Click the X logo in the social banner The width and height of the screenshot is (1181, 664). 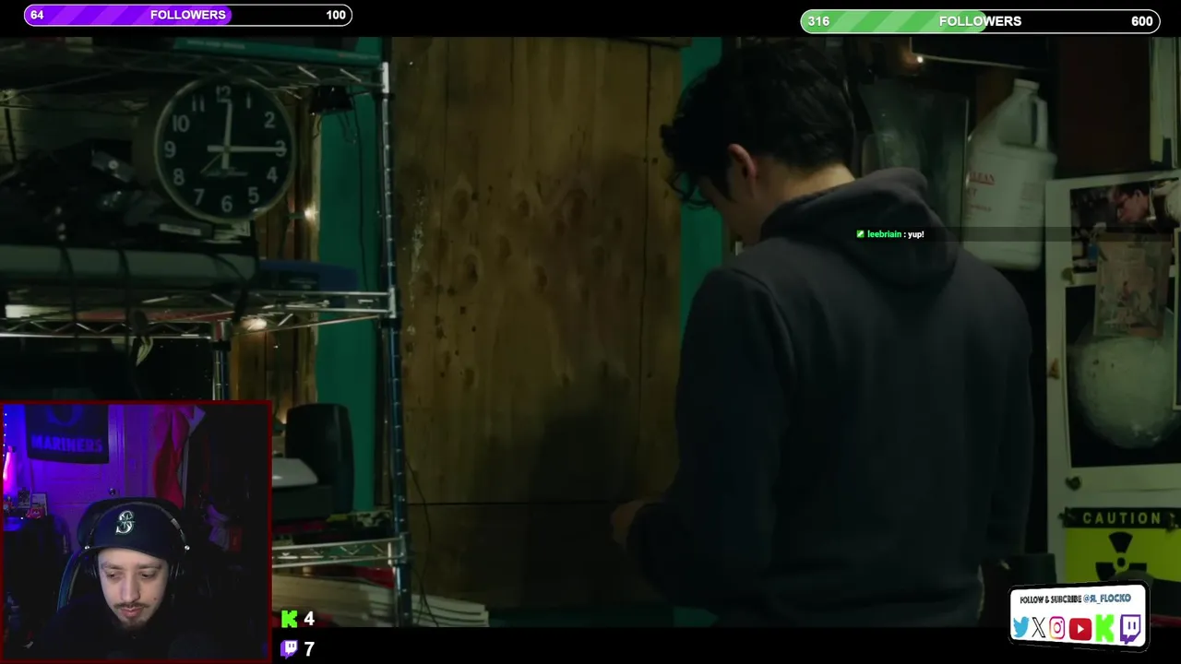[1039, 629]
